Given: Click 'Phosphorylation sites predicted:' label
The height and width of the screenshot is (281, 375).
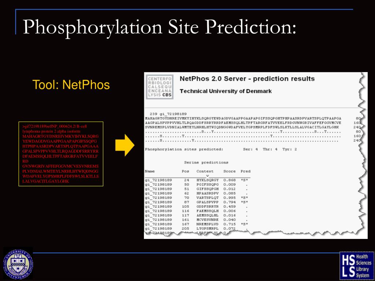Looking at the screenshot, I should pyautogui.click(x=184, y=149).
